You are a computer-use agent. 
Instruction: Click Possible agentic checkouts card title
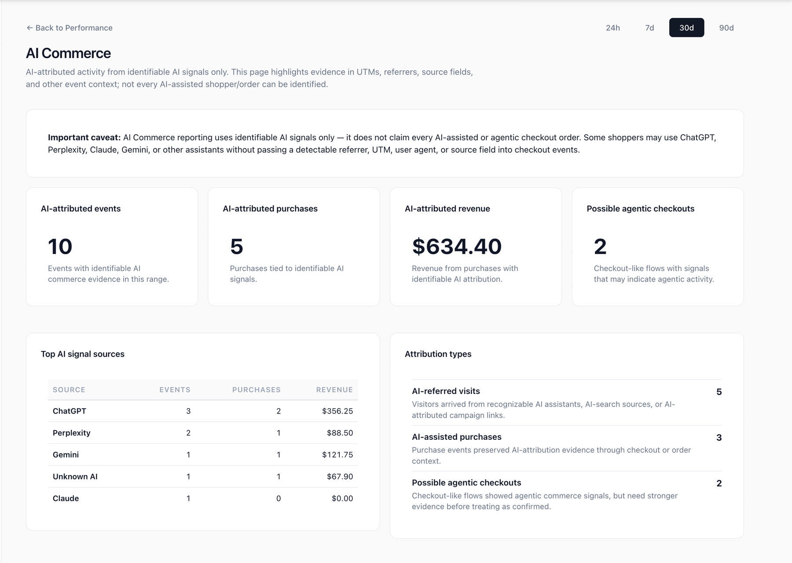coord(640,208)
